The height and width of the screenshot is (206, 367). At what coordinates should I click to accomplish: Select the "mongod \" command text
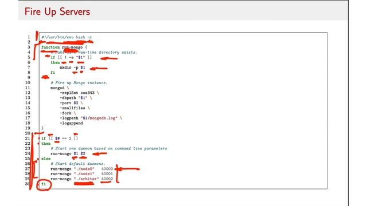(60, 88)
